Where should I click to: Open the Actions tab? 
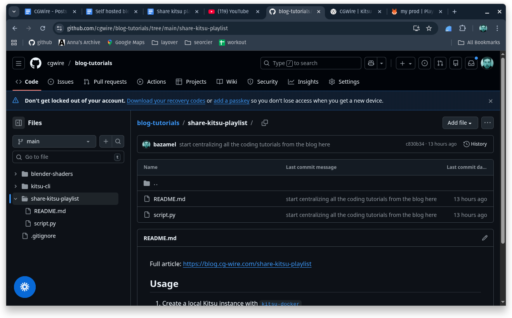point(151,82)
